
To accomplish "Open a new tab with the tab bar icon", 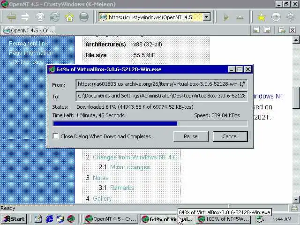I will pyautogui.click(x=282, y=30).
